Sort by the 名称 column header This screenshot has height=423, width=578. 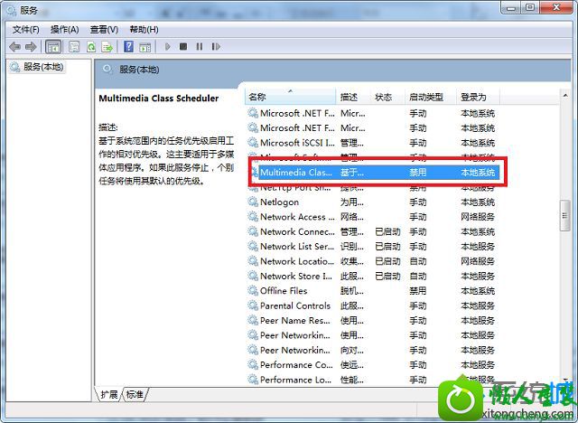(290, 97)
